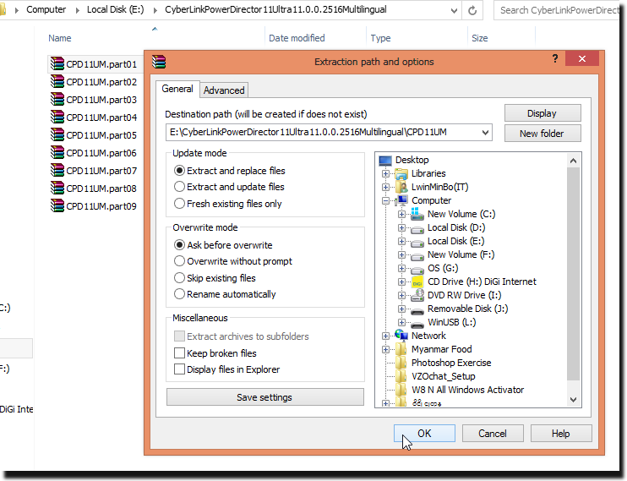Select Extract and replace files option
Screen dimensions: 627x481
click(230, 171)
